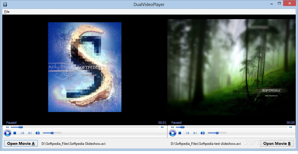Open the File menu
The width and height of the screenshot is (298, 154).
pos(7,12)
